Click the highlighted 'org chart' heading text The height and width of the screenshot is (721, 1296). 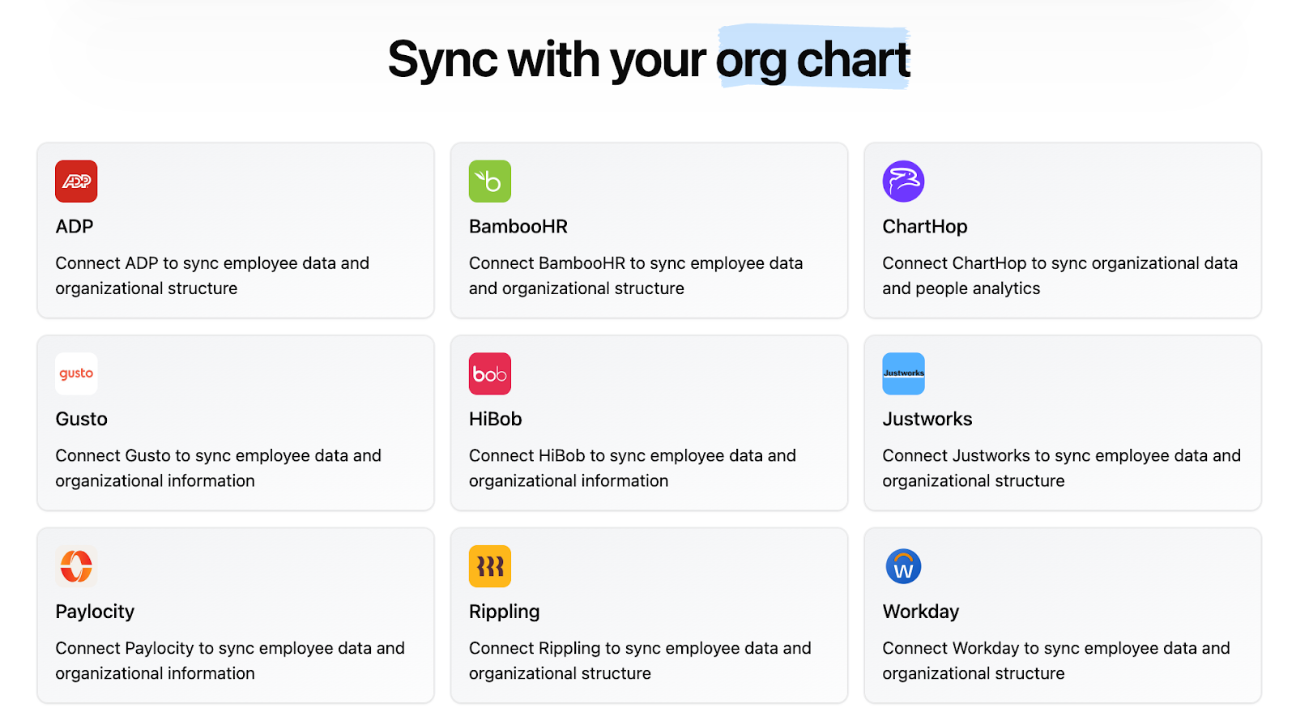(812, 58)
